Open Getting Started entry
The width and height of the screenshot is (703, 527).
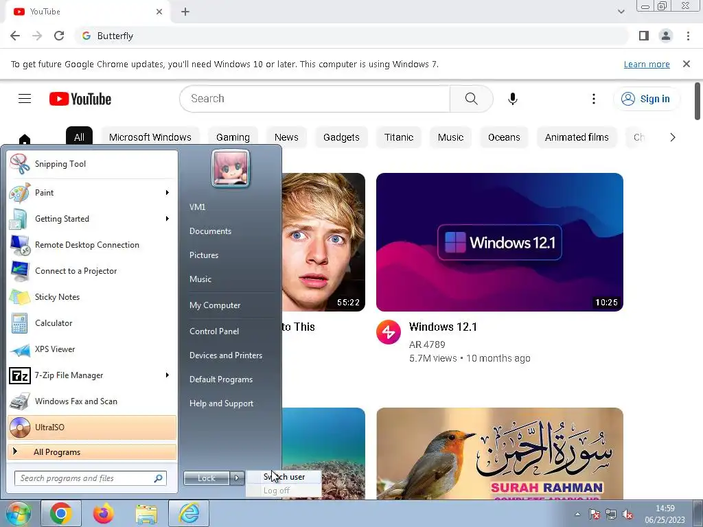tap(92, 219)
